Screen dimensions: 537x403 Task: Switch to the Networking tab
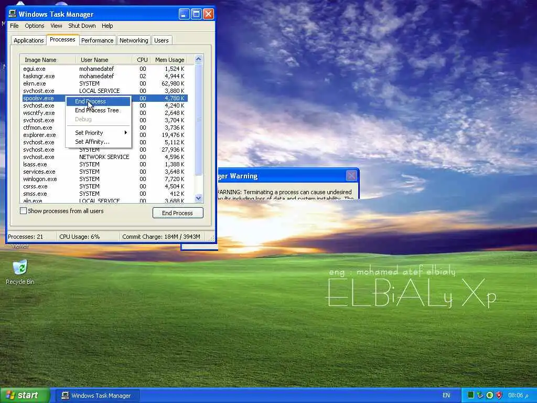[134, 40]
